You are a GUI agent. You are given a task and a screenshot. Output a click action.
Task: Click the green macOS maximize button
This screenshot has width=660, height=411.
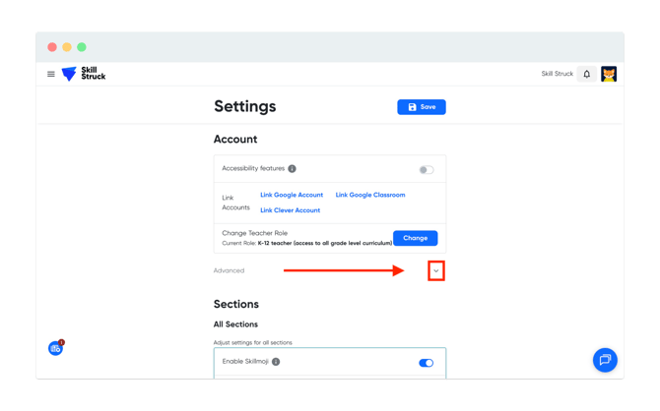[82, 47]
